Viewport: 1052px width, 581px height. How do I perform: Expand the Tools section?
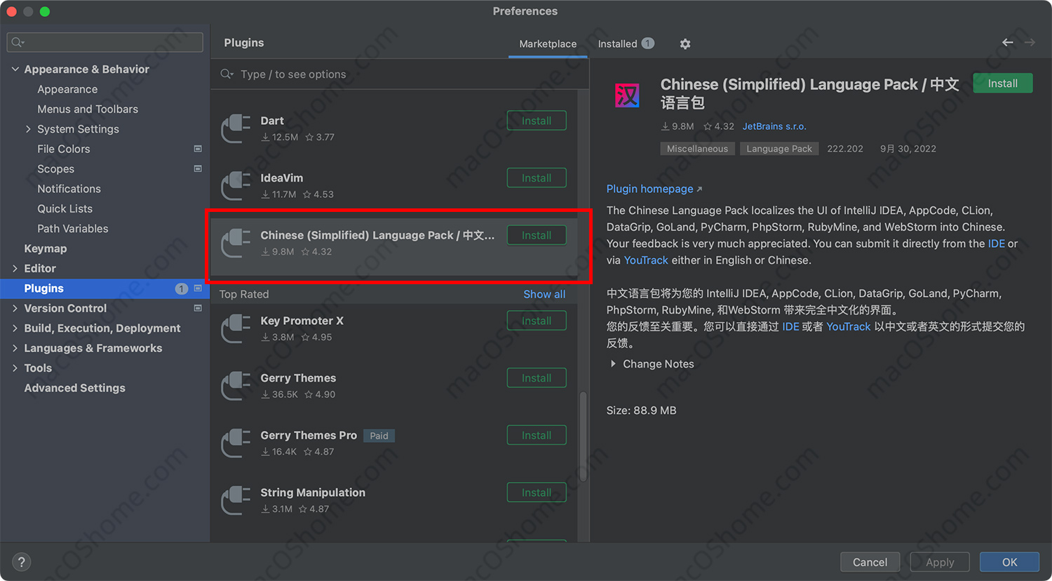coord(15,368)
